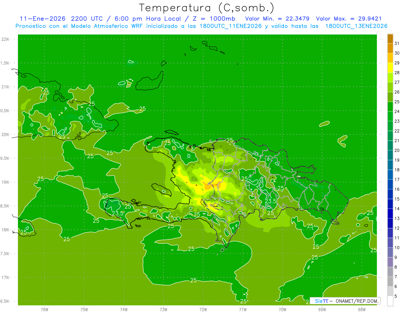Viewport: 406px width, 314px height.
Task: Click the "7.5N" latitude axis label
Action: (x=5, y=253)
